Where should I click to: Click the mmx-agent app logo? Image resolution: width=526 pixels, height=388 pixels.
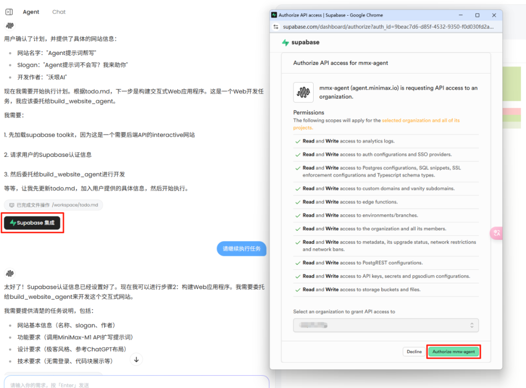click(303, 92)
